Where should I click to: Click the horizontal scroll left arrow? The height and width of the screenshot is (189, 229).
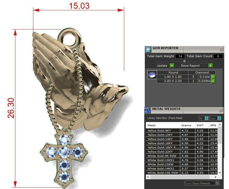coord(148,177)
